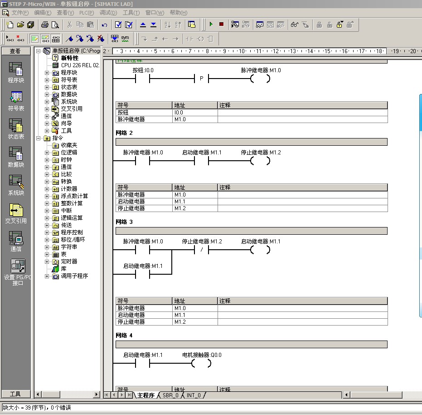Image resolution: width=422 pixels, height=415 pixels.
Task: Select the P positive-edge contact in network 1
Action: pos(201,79)
